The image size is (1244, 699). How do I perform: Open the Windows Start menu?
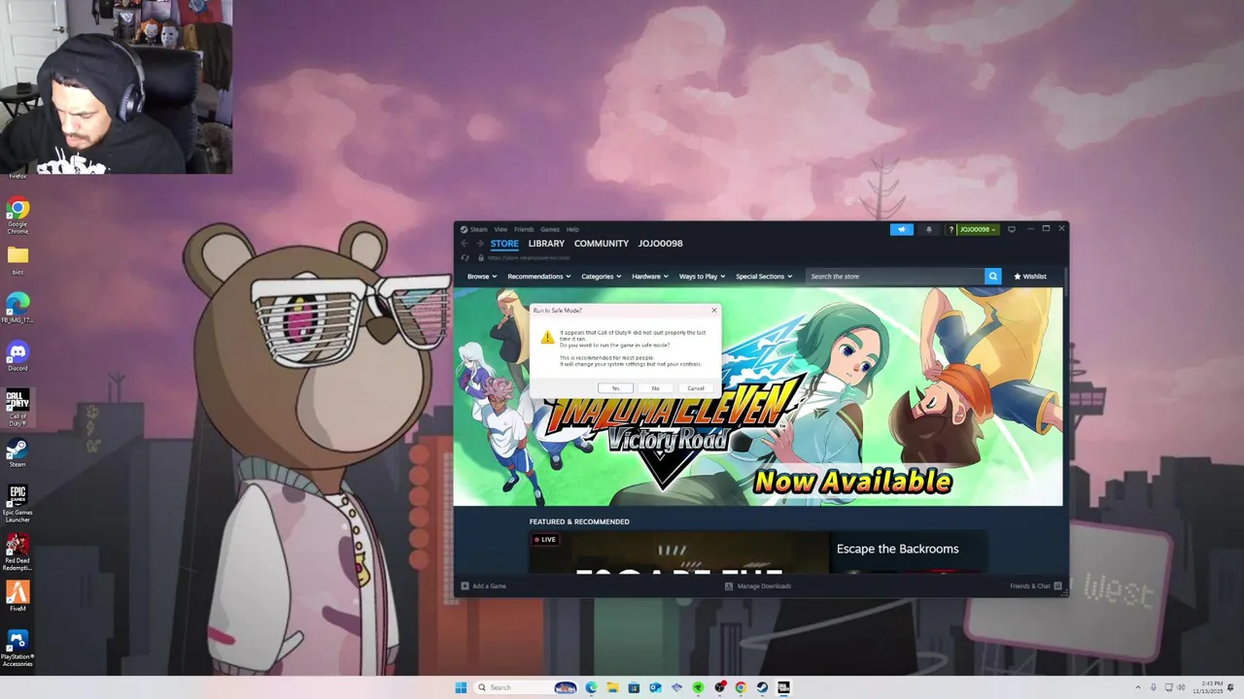tap(461, 687)
